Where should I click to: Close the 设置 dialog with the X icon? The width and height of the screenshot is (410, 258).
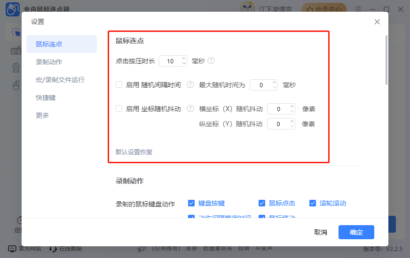click(x=377, y=22)
